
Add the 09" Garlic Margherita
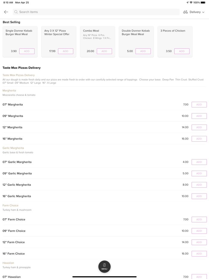pyautogui.click(x=199, y=173)
